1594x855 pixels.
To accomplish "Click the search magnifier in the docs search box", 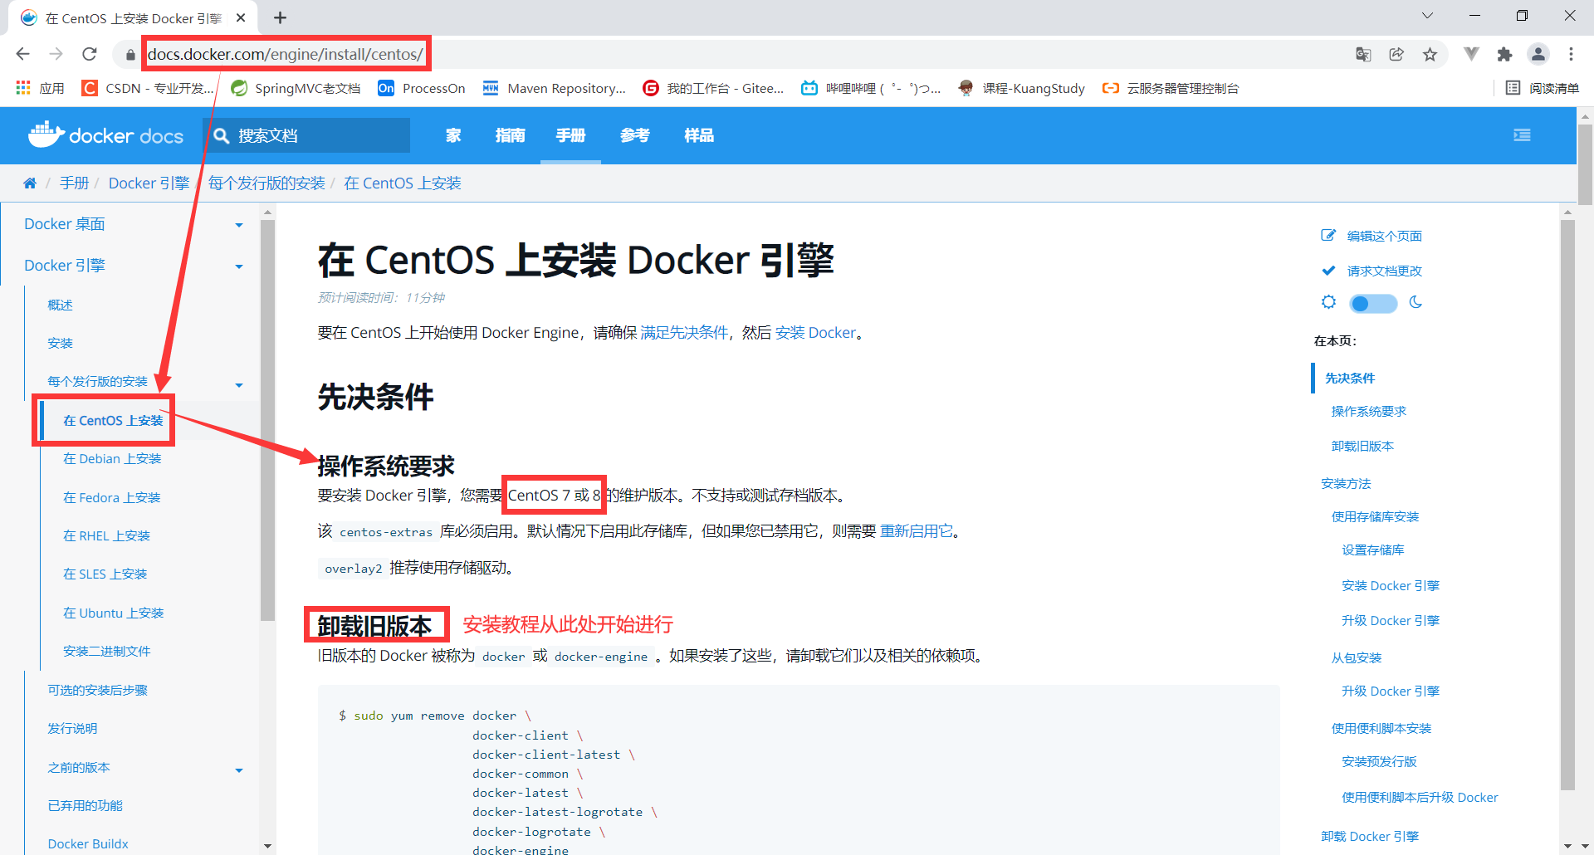I will [221, 135].
